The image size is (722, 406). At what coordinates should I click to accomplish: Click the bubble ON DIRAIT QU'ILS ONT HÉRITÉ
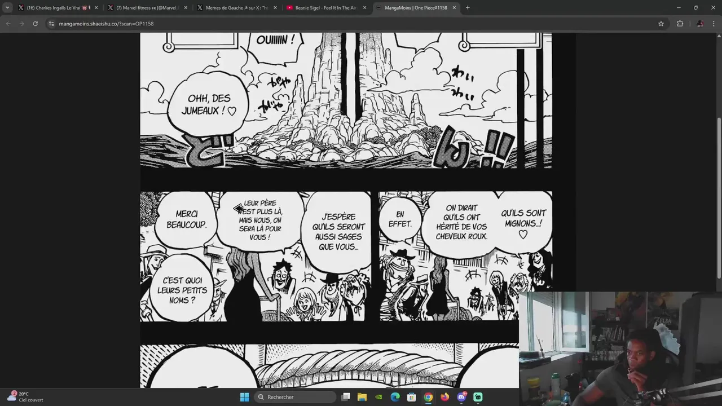coord(462,222)
